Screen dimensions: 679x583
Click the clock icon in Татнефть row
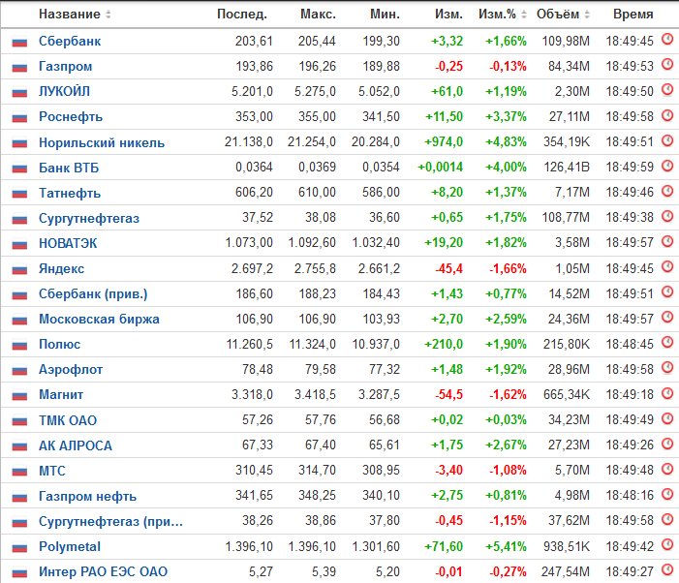667,191
